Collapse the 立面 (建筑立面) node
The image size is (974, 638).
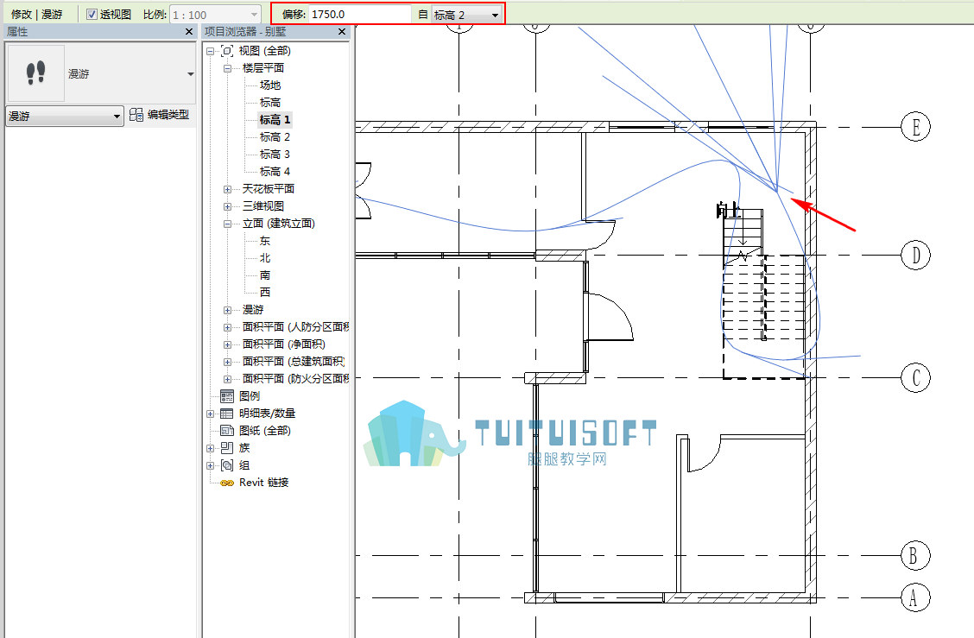point(227,224)
